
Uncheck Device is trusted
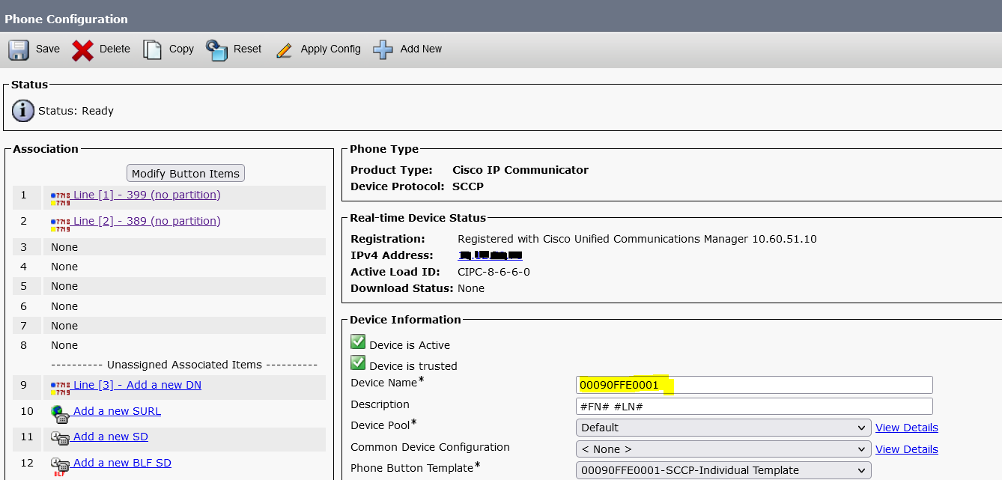click(x=358, y=364)
